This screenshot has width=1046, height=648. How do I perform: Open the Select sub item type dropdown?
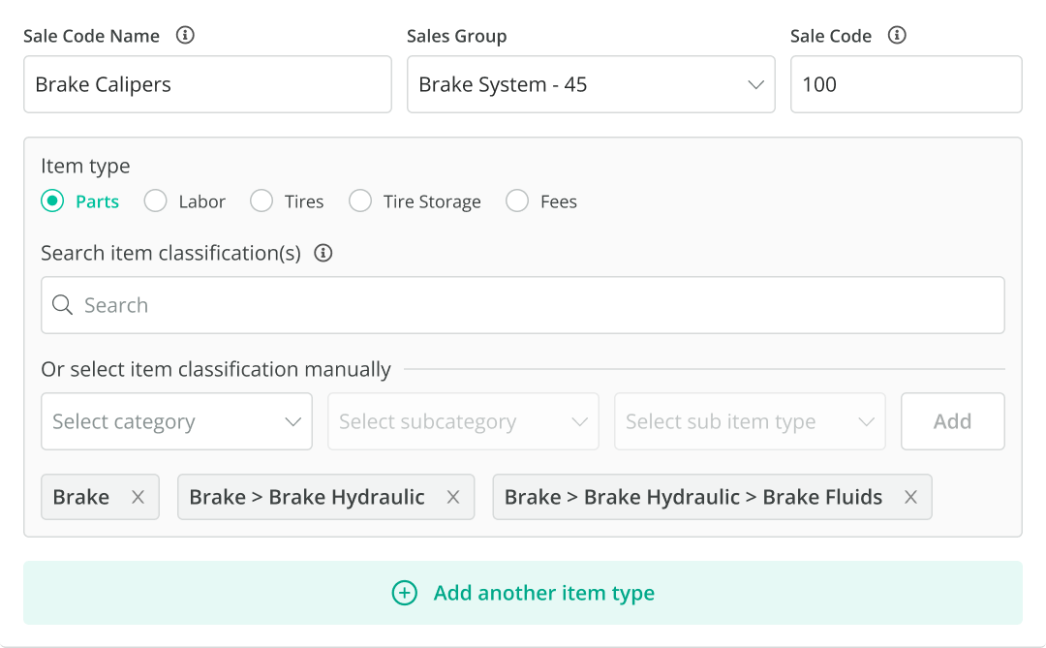click(750, 421)
